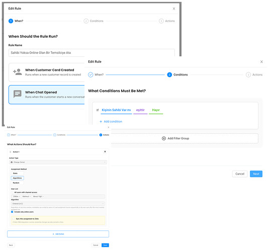
Task: Click the step 3 Actions circle in the Conditions dialog
Action: [x=248, y=74]
